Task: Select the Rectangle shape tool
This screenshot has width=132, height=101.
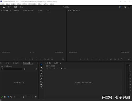Action: (41, 82)
